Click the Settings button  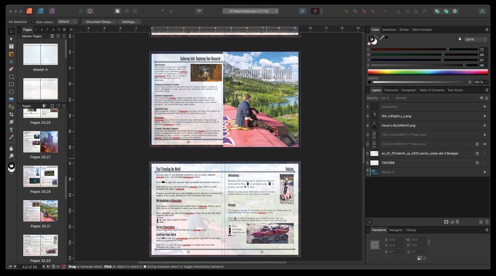[129, 22]
